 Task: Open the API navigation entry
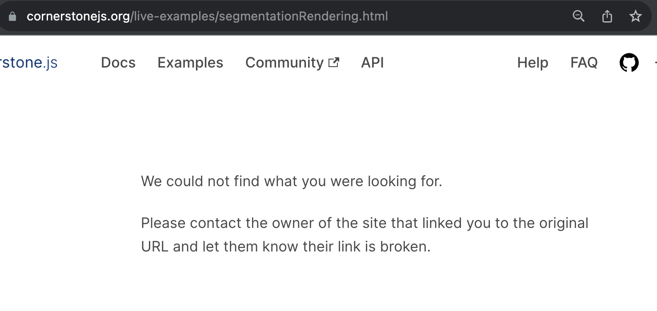click(373, 62)
